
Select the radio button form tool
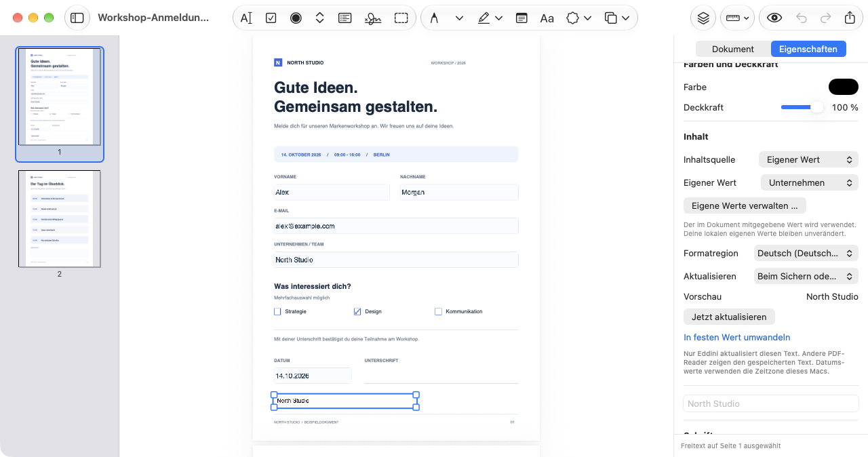tap(296, 18)
